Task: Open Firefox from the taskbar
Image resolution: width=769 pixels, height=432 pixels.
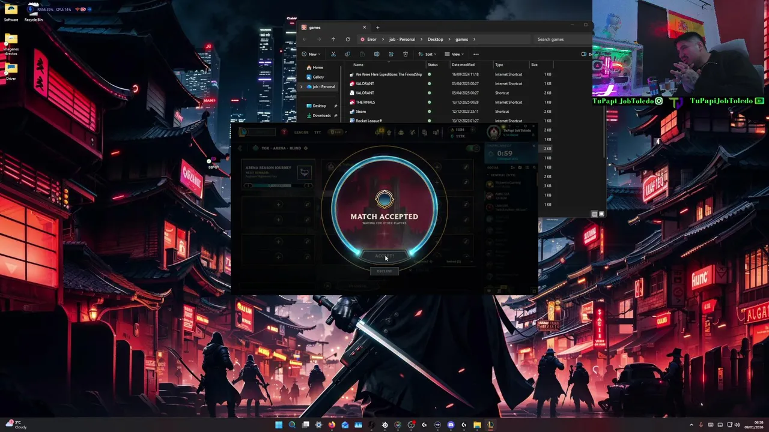Action: [332, 425]
